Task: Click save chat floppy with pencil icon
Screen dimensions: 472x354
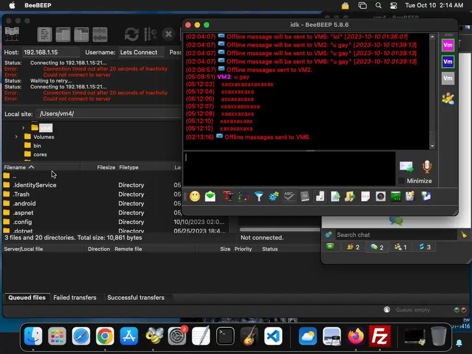Action: point(410,196)
